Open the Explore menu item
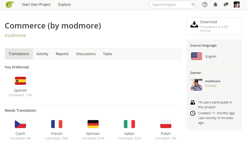Image resolution: width=247 pixels, height=150 pixels. click(x=64, y=5)
